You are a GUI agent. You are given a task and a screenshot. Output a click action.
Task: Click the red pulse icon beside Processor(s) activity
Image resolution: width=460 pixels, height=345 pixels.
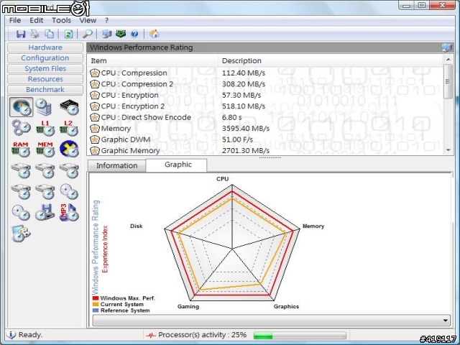[151, 335]
